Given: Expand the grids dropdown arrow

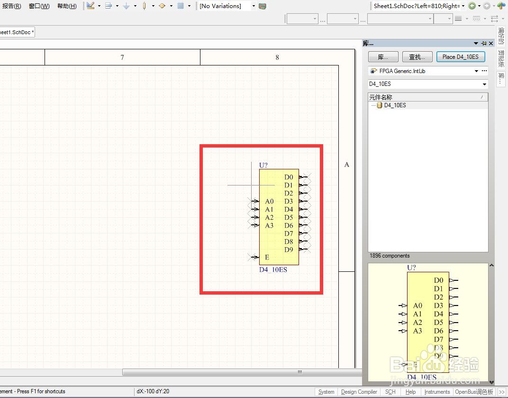Looking at the screenshot, I should 189,6.
